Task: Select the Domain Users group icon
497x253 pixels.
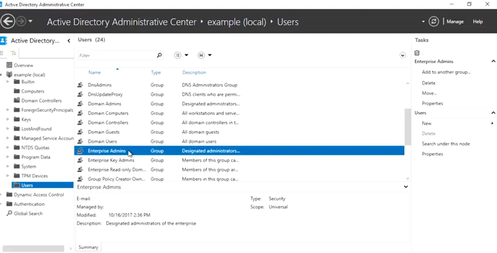Action: point(80,141)
